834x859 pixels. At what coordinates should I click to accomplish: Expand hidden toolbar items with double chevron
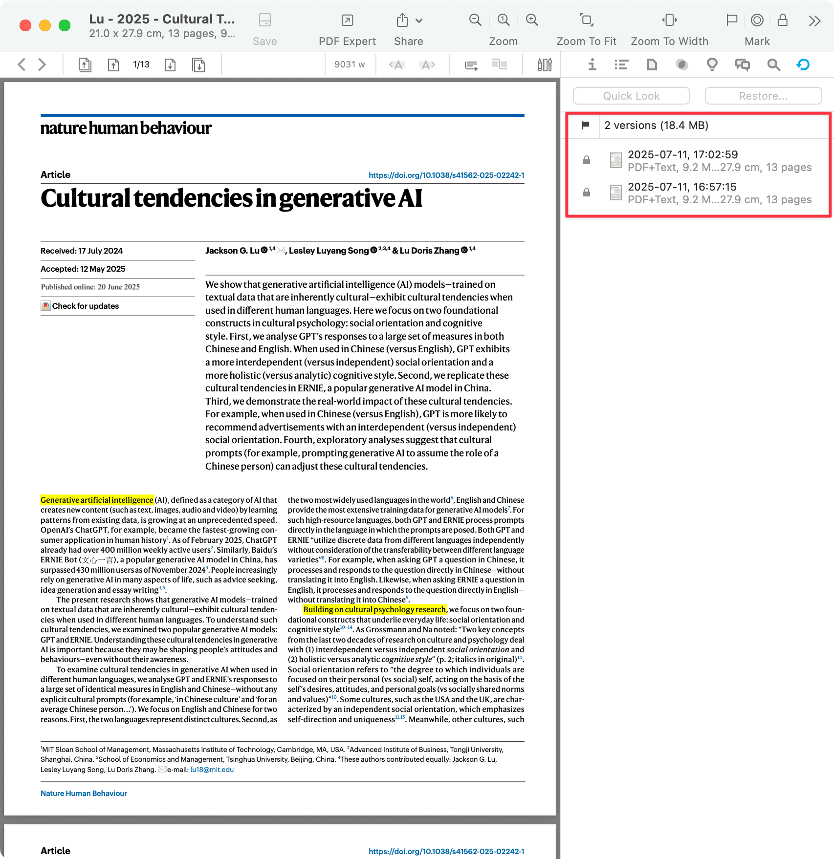click(814, 21)
